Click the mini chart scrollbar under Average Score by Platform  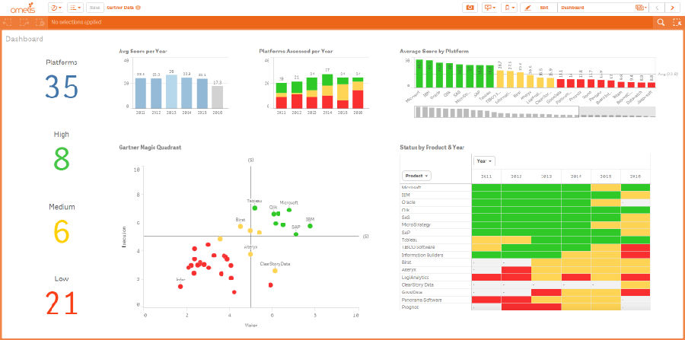pos(535,111)
